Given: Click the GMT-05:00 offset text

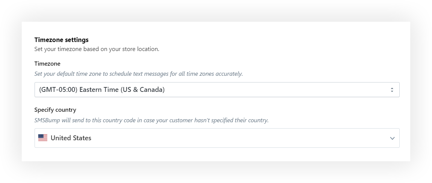Looking at the screenshot, I should point(58,90).
